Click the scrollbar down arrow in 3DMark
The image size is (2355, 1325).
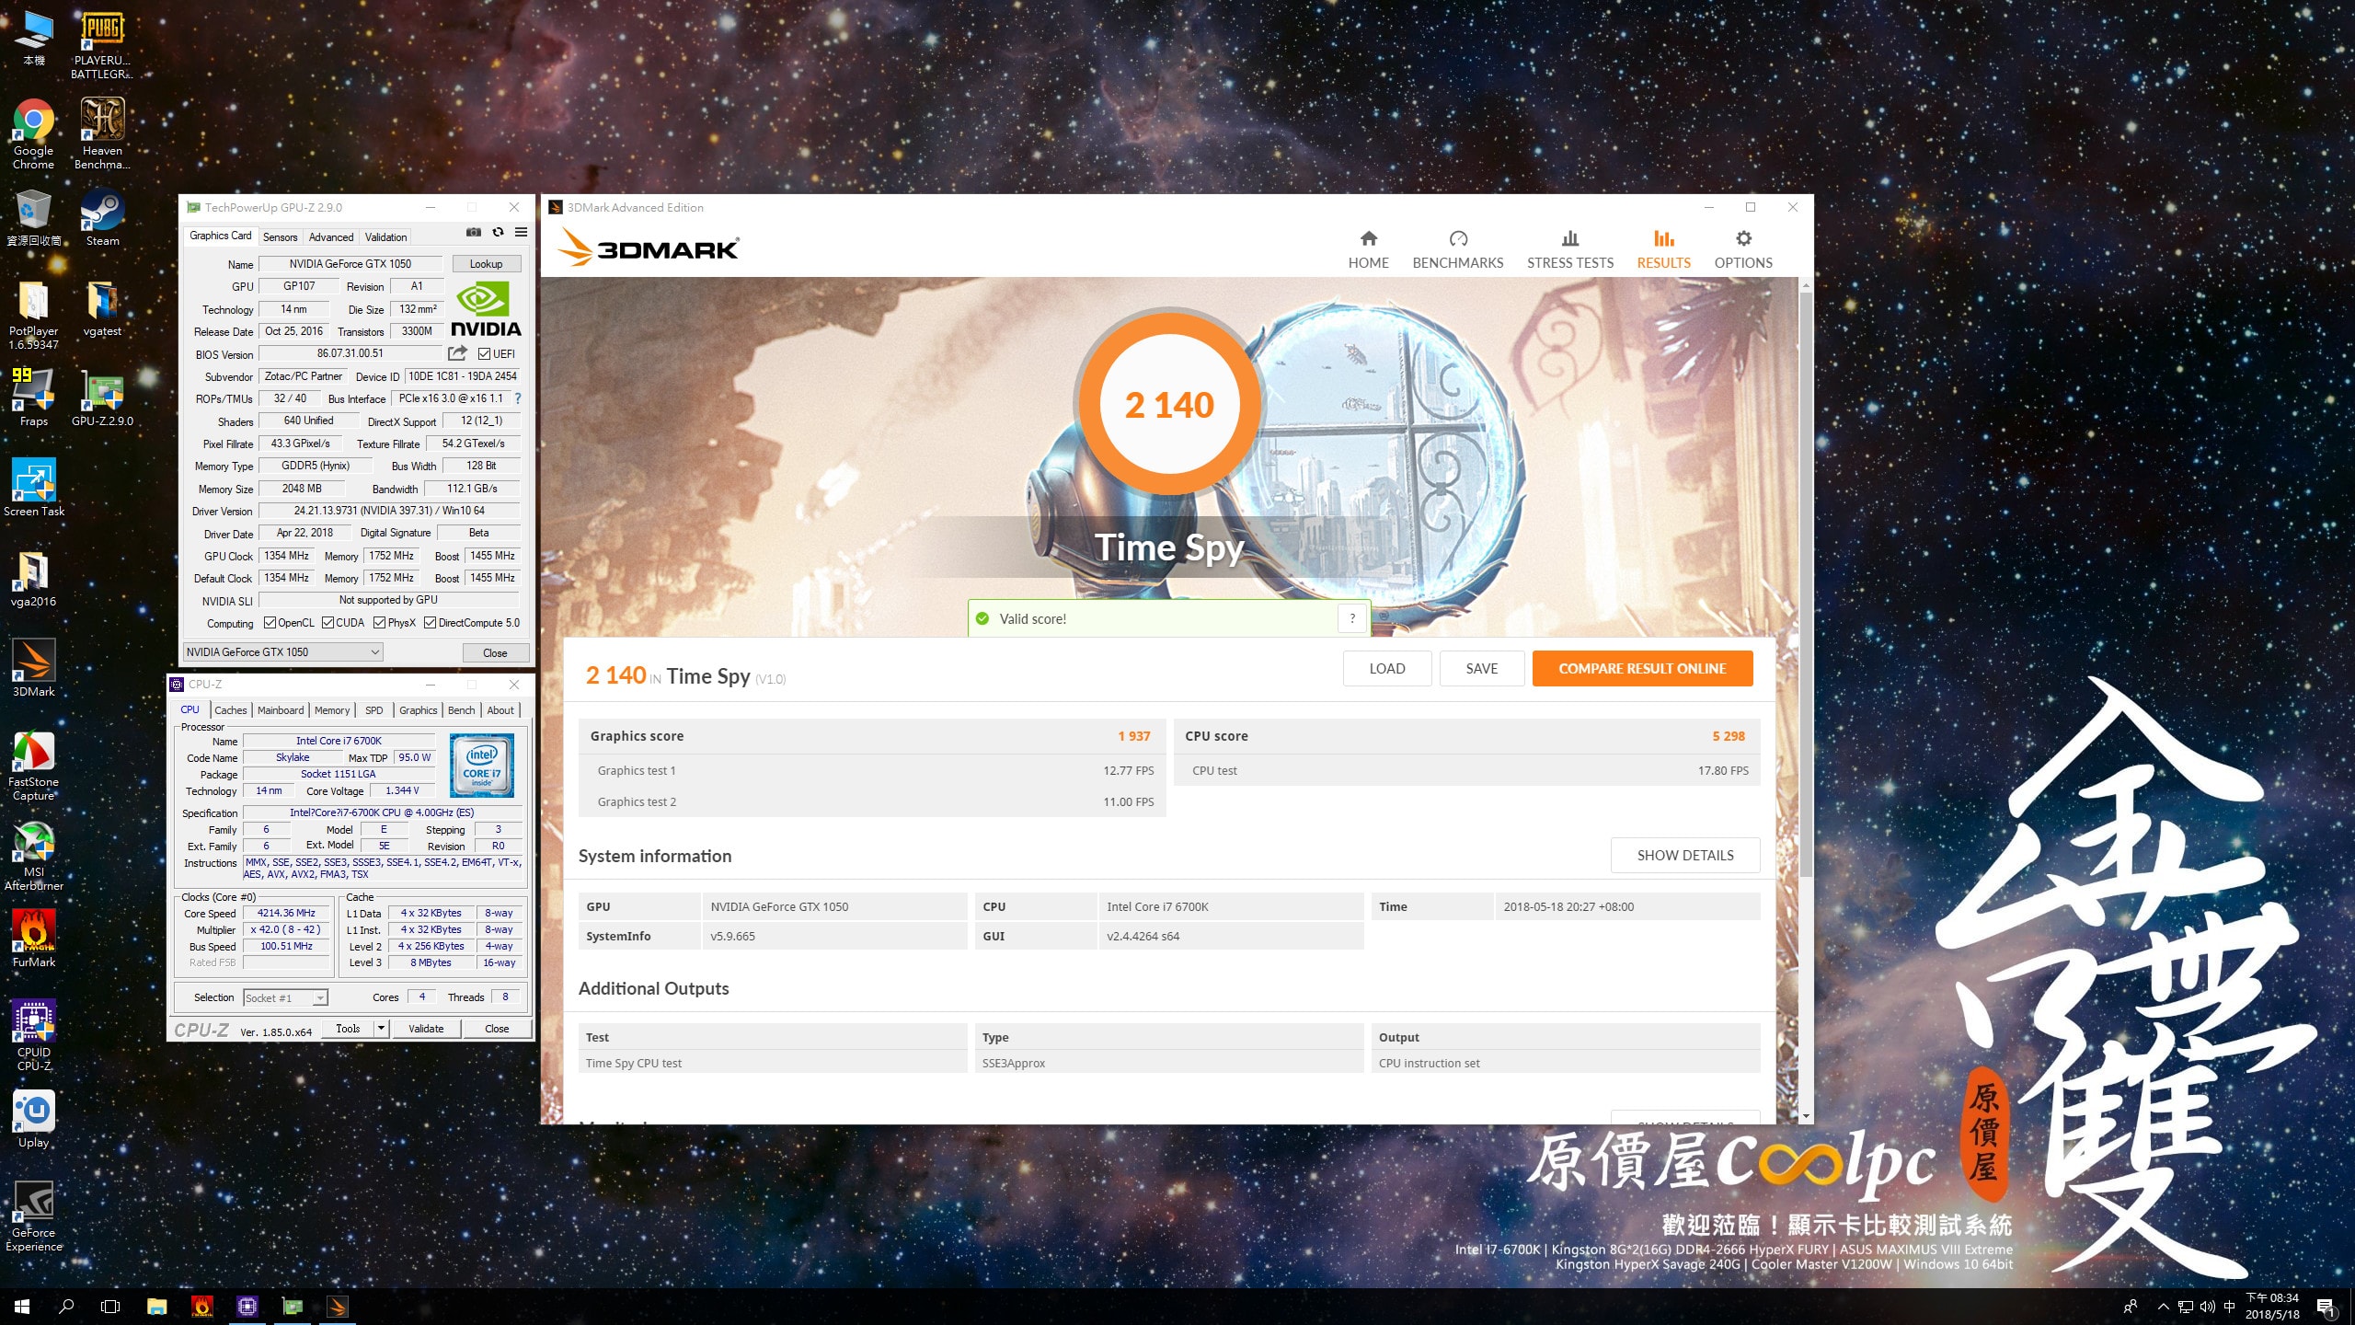coord(1806,1116)
